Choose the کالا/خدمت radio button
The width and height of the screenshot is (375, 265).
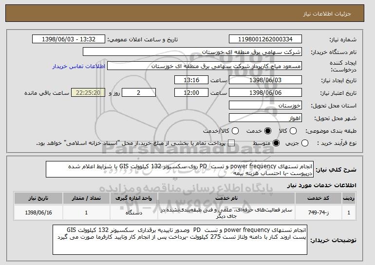coord(236,131)
